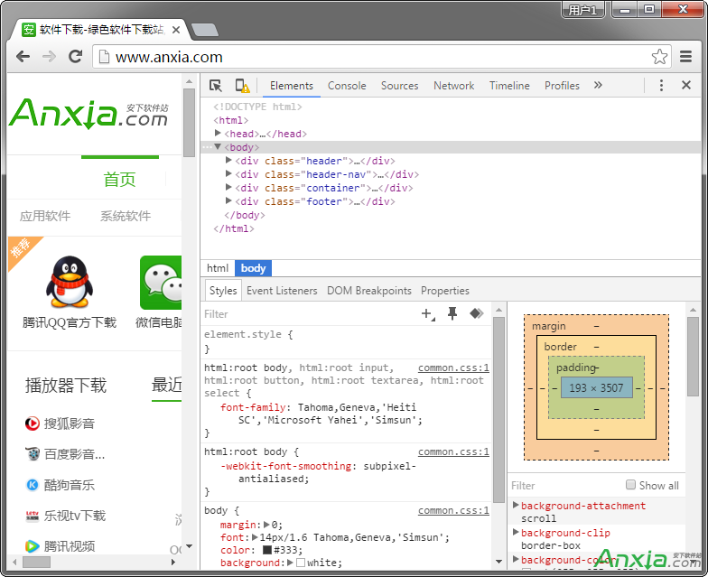Reload the page with refresh icon
Viewport: 708px width, 577px height.
[75, 56]
